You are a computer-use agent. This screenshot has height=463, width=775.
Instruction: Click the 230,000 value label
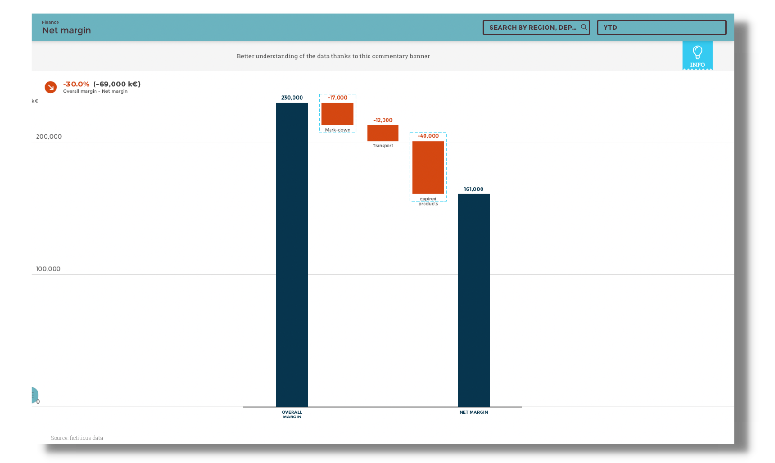click(x=292, y=98)
